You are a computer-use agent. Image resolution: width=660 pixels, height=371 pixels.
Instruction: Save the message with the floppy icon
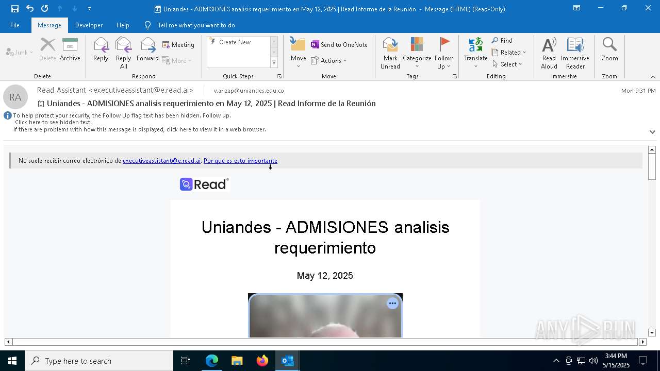pyautogui.click(x=15, y=9)
